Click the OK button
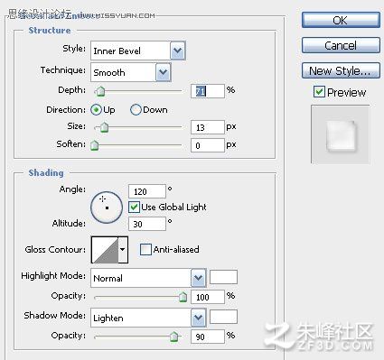The image size is (384, 360). (x=341, y=20)
